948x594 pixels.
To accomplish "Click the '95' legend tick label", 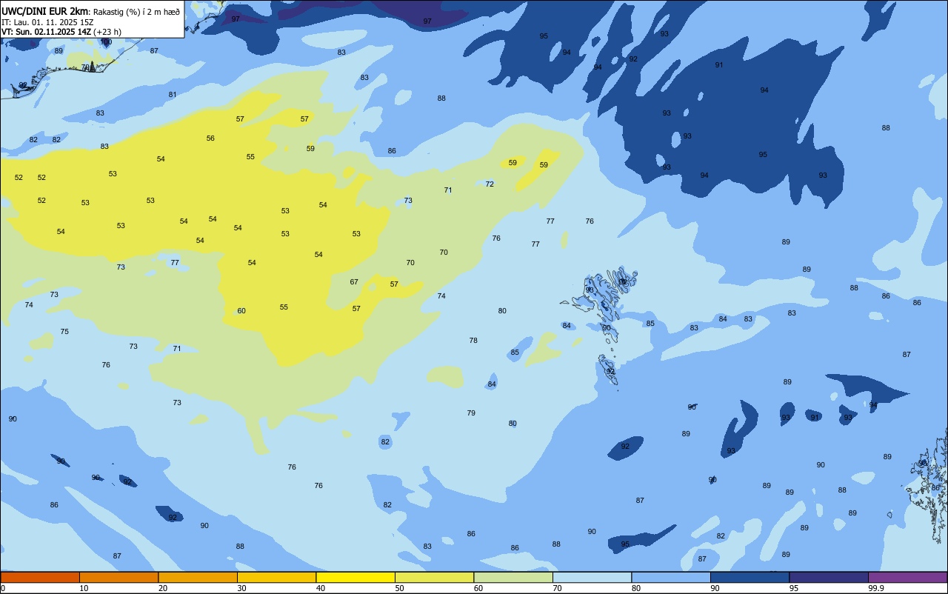I will [x=795, y=588].
